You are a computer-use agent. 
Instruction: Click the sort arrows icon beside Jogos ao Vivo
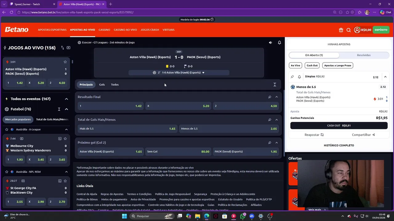coord(62,48)
